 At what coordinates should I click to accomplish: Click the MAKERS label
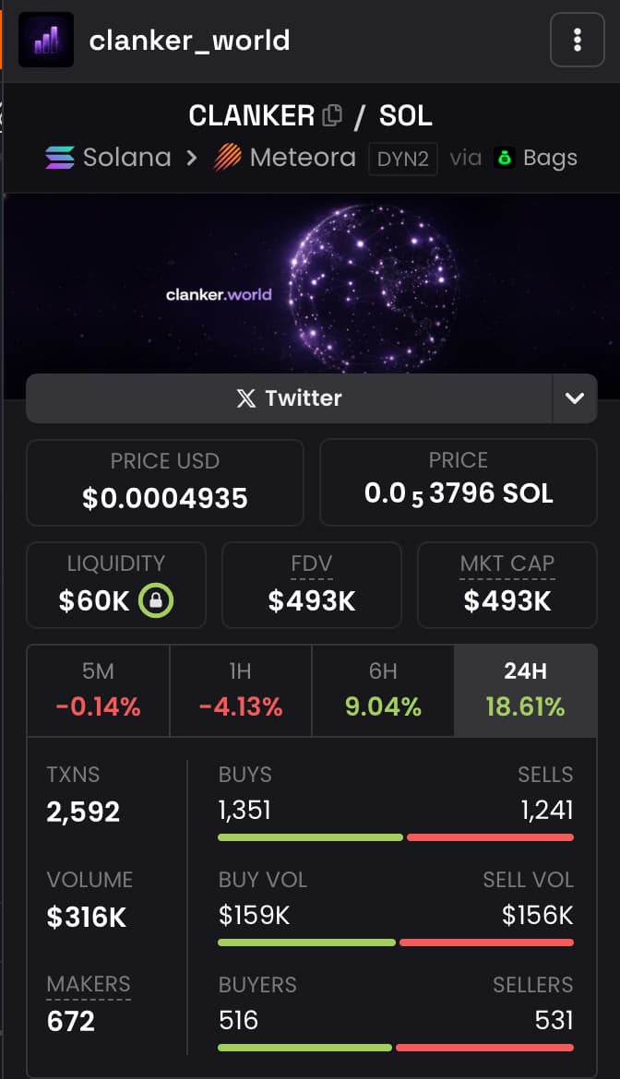89,984
